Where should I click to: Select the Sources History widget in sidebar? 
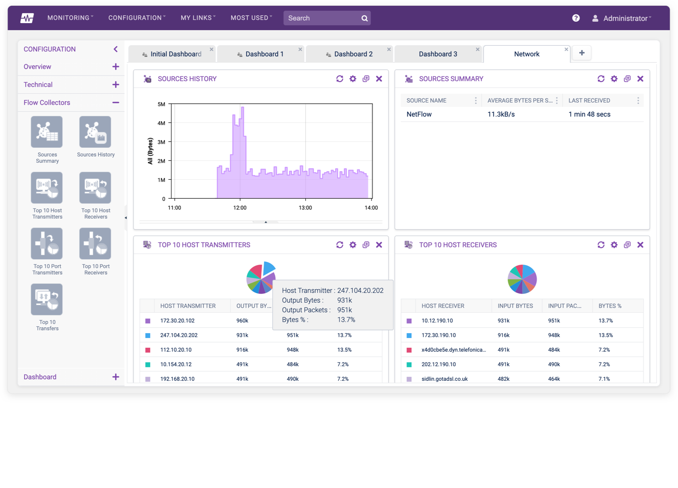(95, 131)
